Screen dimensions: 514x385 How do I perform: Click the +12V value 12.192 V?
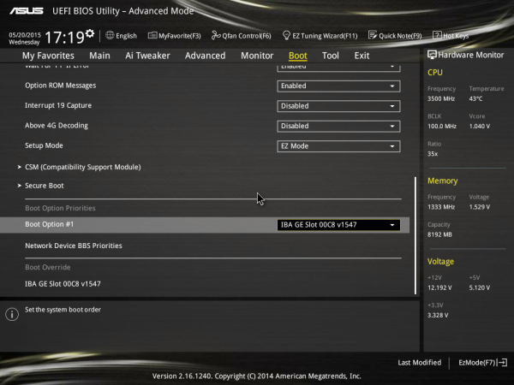click(x=439, y=287)
